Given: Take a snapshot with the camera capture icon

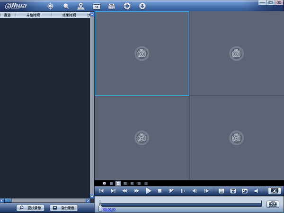Looking at the screenshot, I should (233, 191).
